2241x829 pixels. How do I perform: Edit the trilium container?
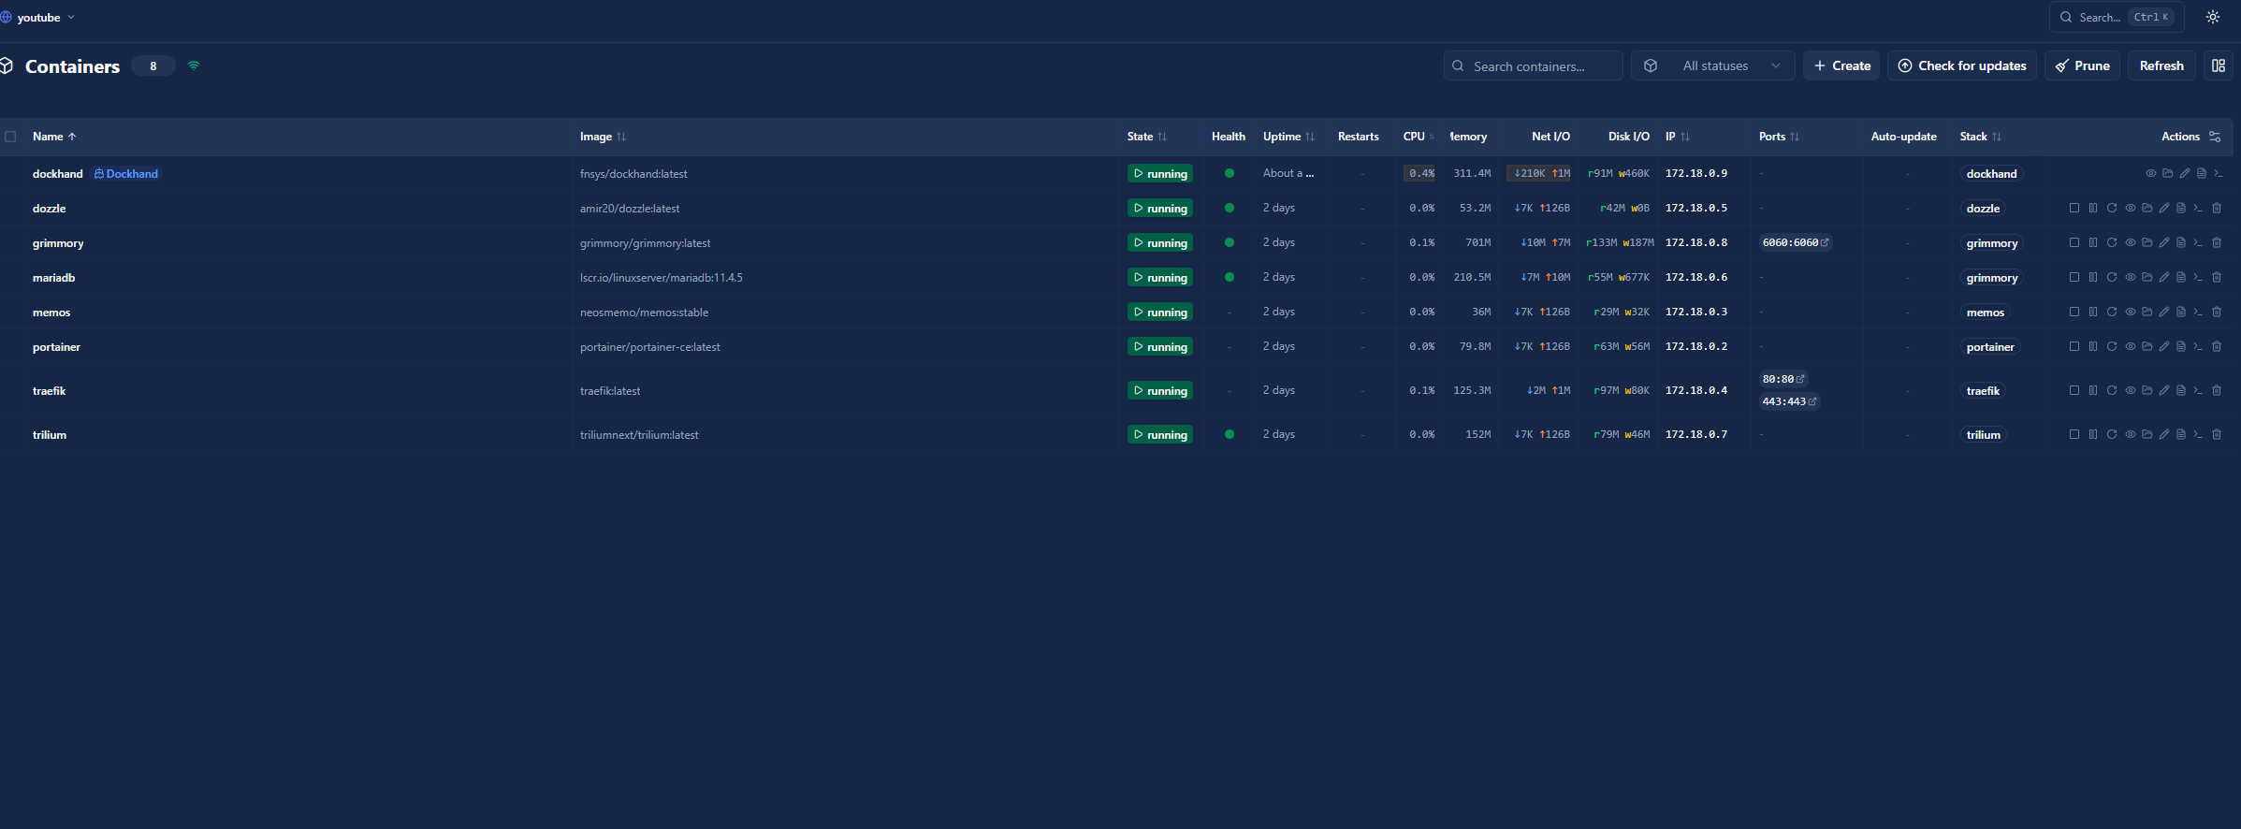(x=2164, y=434)
